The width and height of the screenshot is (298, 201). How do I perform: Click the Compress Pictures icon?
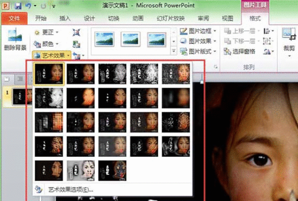click(x=76, y=33)
